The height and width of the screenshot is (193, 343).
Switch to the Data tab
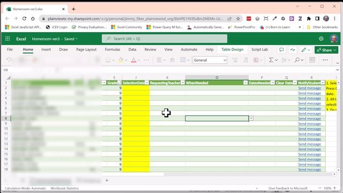point(132,49)
